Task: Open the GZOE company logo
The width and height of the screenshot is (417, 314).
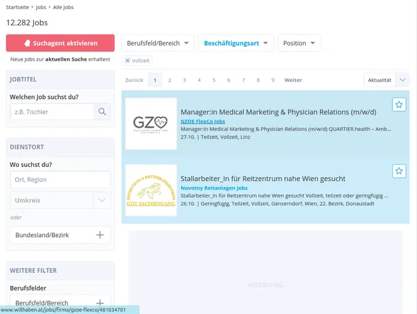Action: [151, 123]
